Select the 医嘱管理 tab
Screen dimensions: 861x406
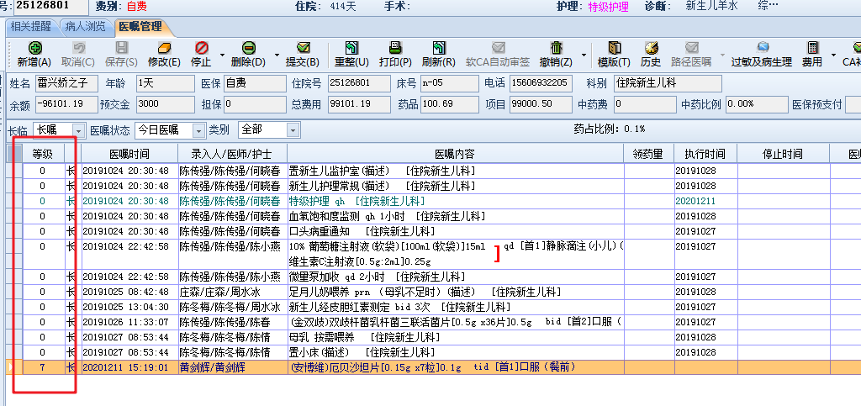(140, 26)
